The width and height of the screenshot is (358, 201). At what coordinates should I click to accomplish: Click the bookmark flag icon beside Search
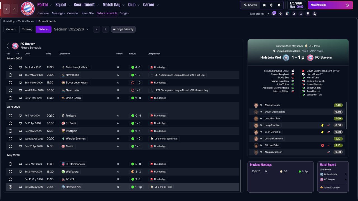(264, 5)
